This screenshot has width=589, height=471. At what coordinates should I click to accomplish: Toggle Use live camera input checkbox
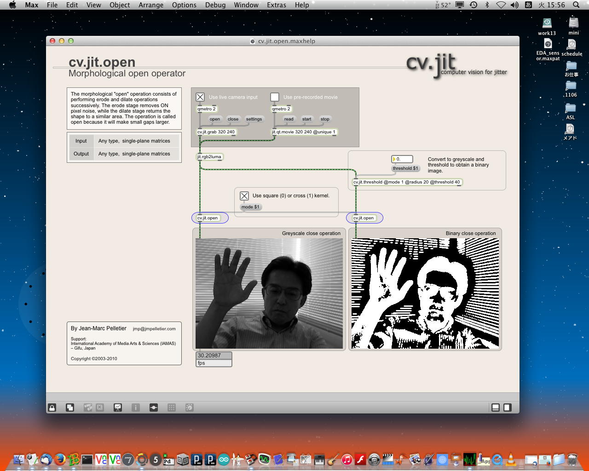[x=200, y=97]
